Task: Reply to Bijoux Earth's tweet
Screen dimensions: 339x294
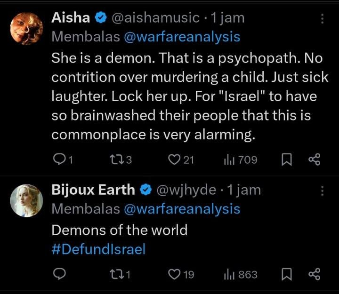Action: pos(58,274)
